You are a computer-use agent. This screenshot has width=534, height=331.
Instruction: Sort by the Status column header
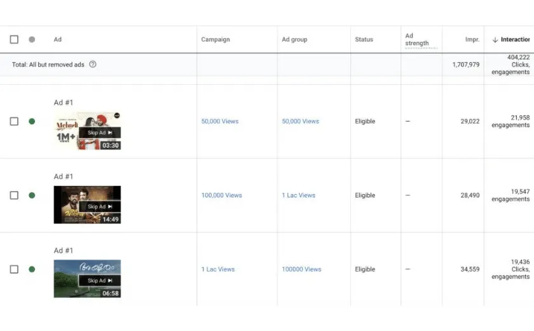(364, 39)
